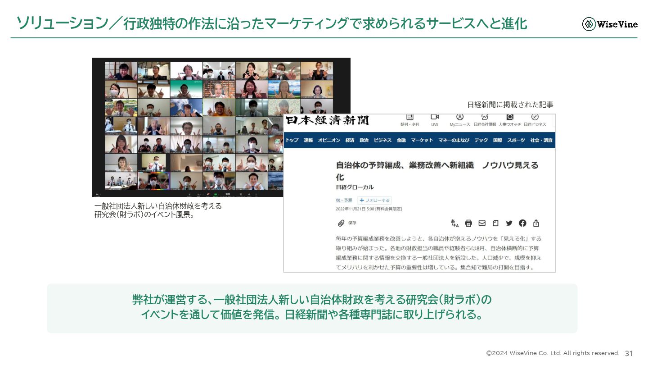Print the article with printer icon
The height and width of the screenshot is (365, 648).
pyautogui.click(x=468, y=223)
